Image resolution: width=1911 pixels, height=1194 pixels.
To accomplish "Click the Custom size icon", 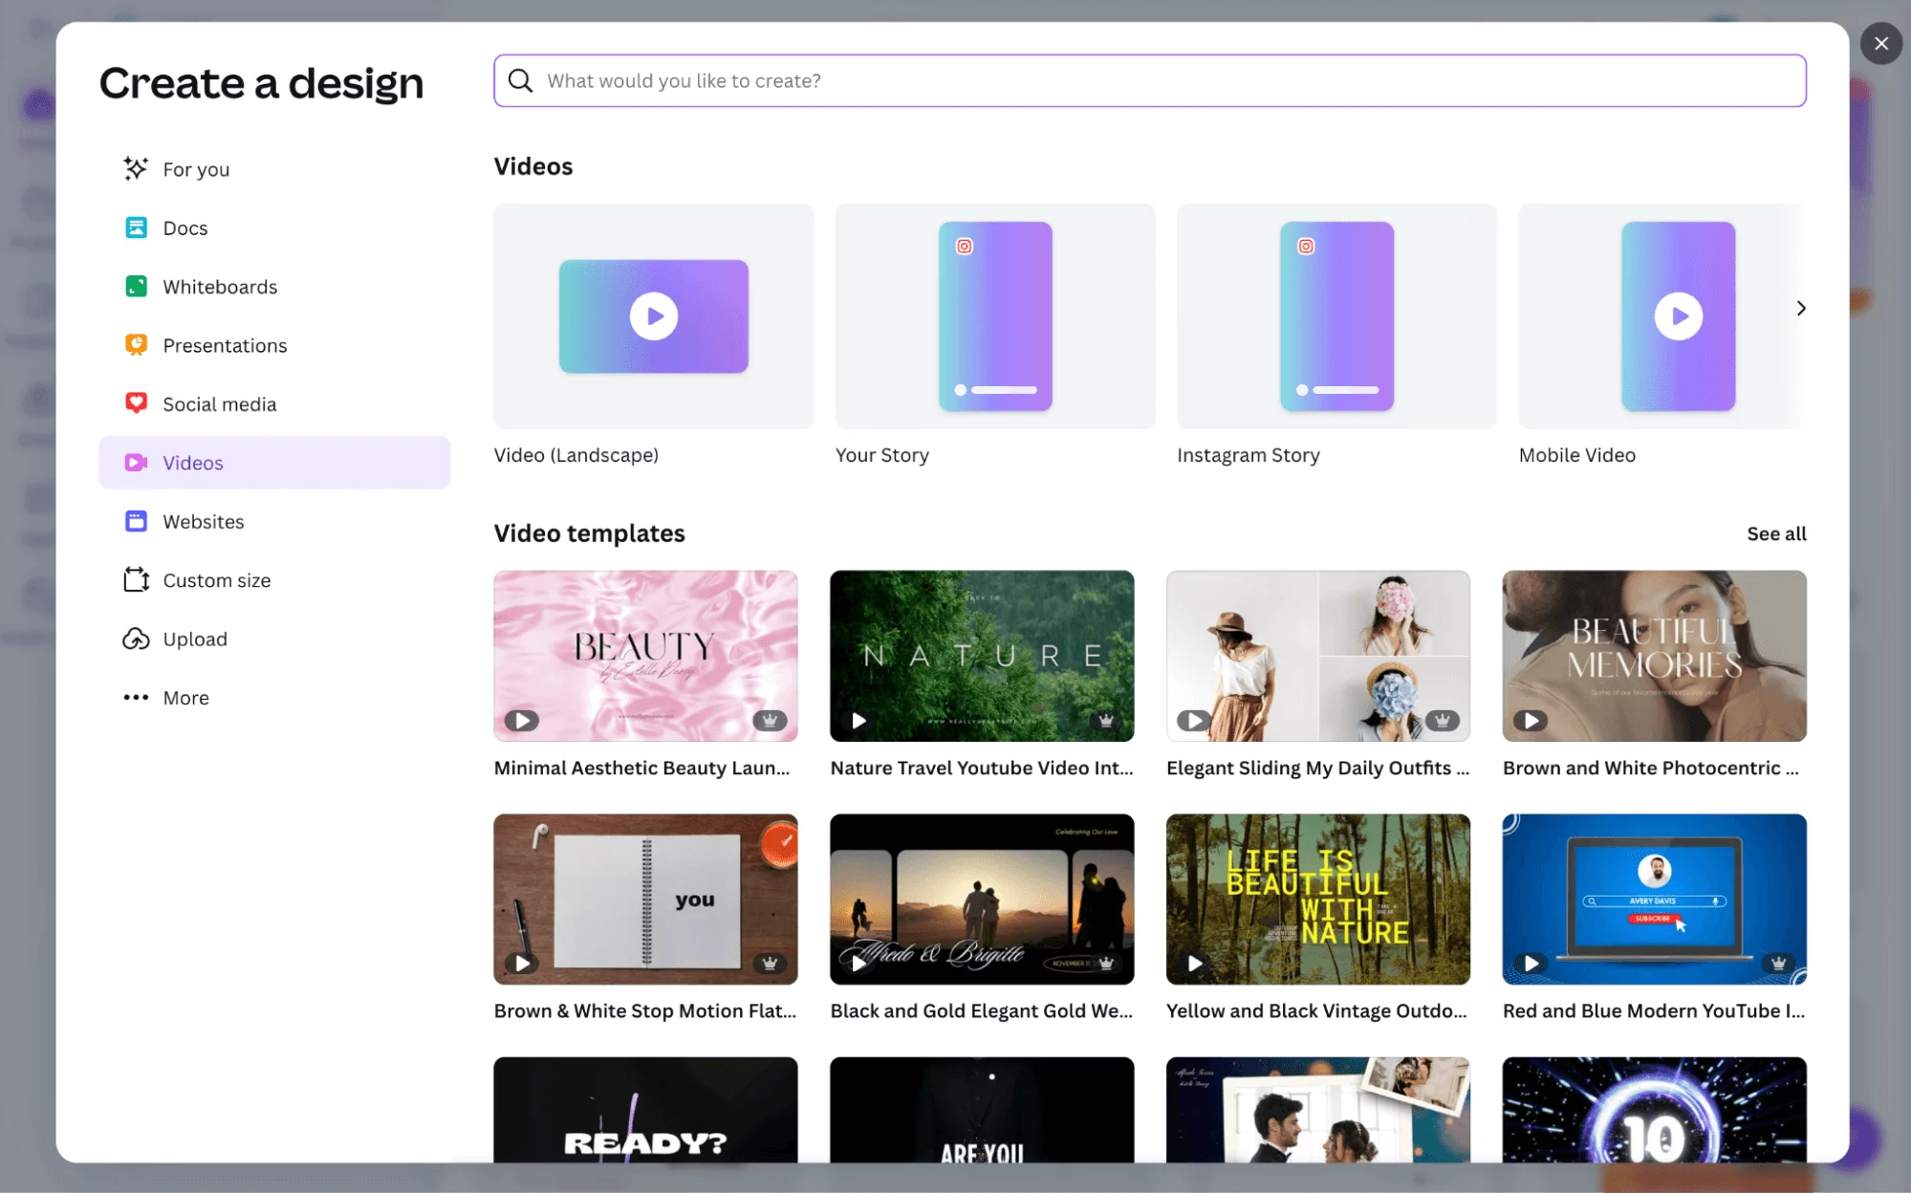I will [136, 579].
